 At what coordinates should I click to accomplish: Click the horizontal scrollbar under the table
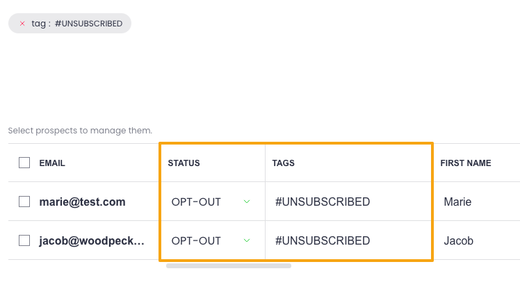228,265
